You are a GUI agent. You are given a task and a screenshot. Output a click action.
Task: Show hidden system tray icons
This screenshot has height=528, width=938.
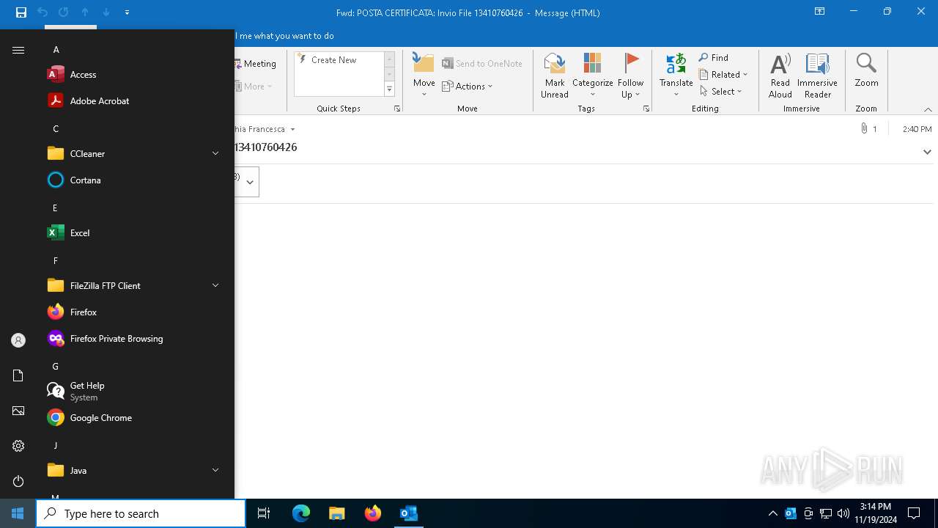(772, 513)
